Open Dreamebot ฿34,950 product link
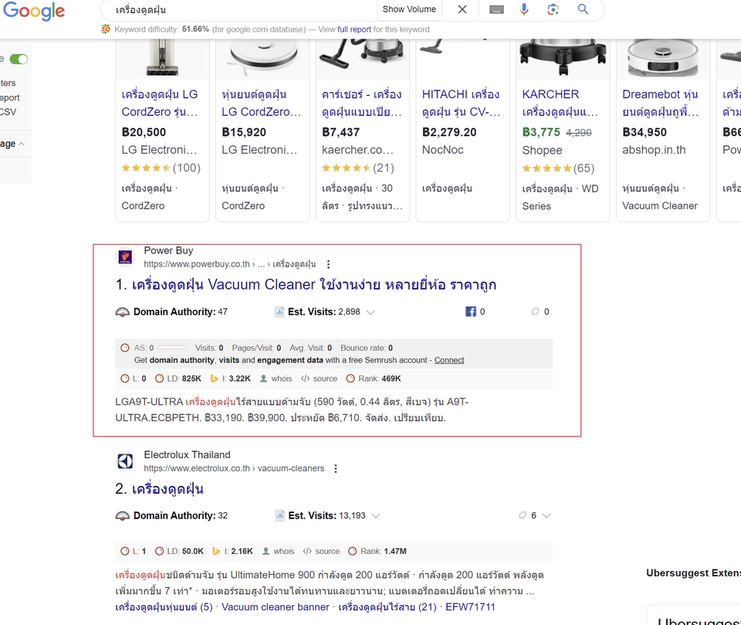Viewport: 741px width, 625px height. point(660,103)
